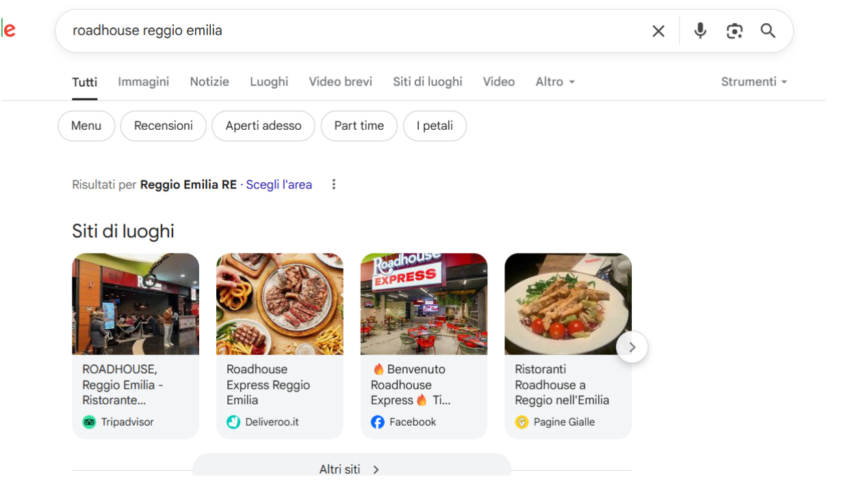The image size is (848, 492).
Task: Click the Scegli l'area link
Action: click(279, 184)
